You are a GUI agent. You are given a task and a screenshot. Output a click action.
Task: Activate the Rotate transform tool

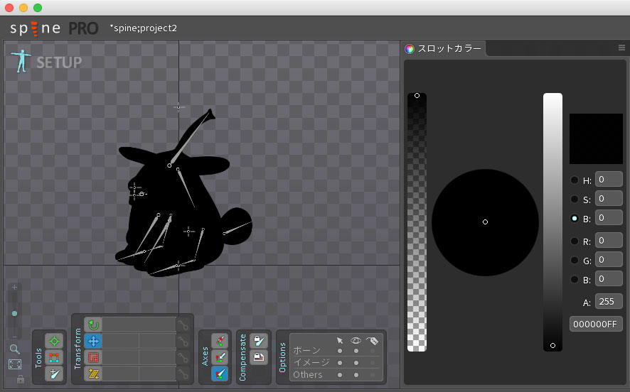click(x=93, y=325)
